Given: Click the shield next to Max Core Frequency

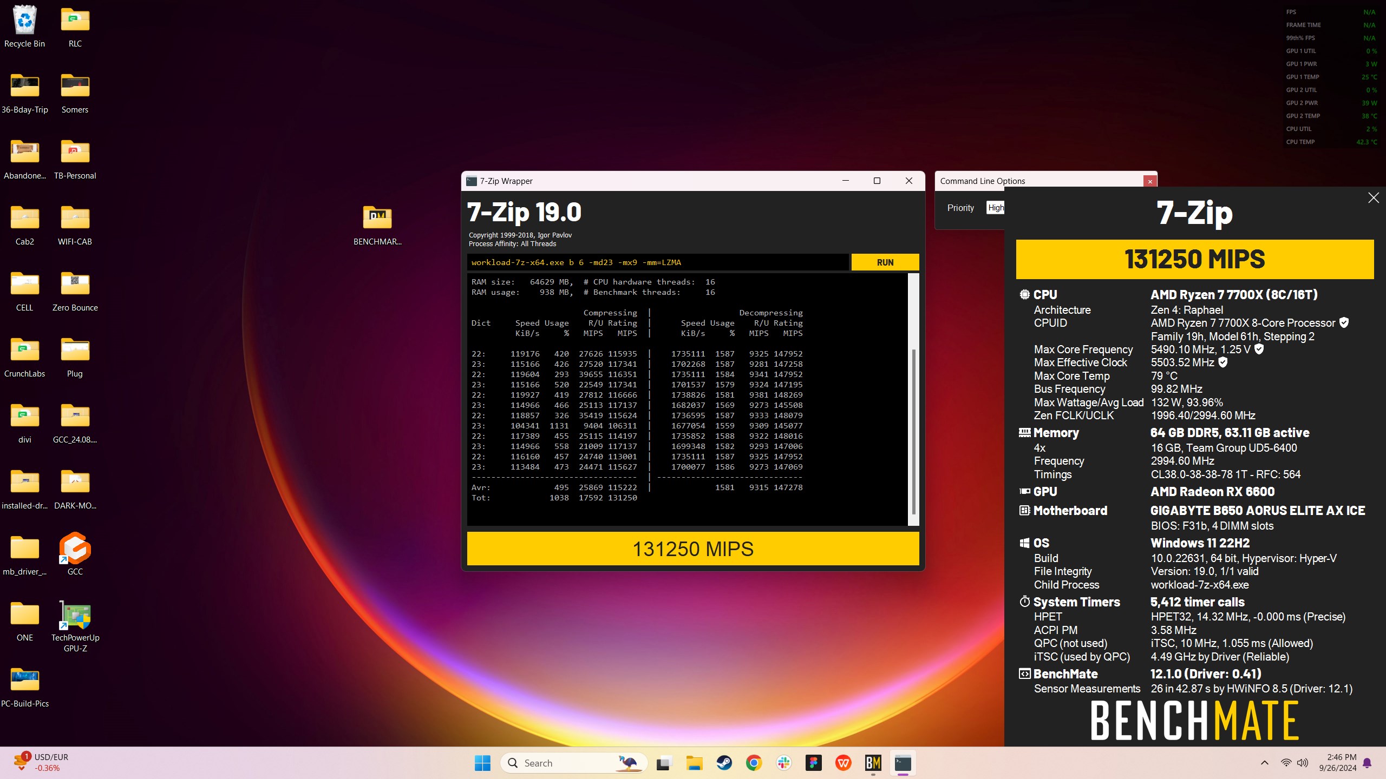Looking at the screenshot, I should 1259,349.
